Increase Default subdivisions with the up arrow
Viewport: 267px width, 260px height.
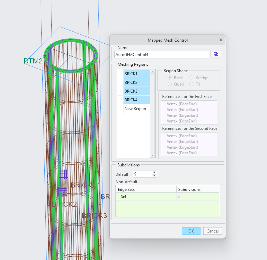point(154,172)
